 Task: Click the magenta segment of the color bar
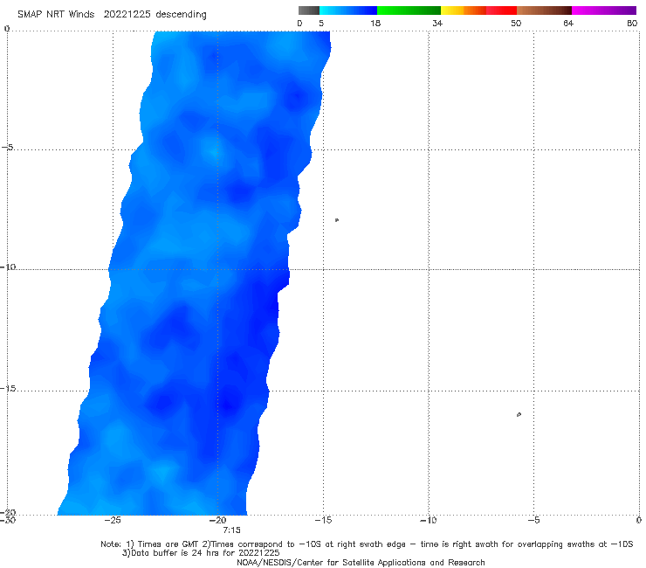(604, 10)
